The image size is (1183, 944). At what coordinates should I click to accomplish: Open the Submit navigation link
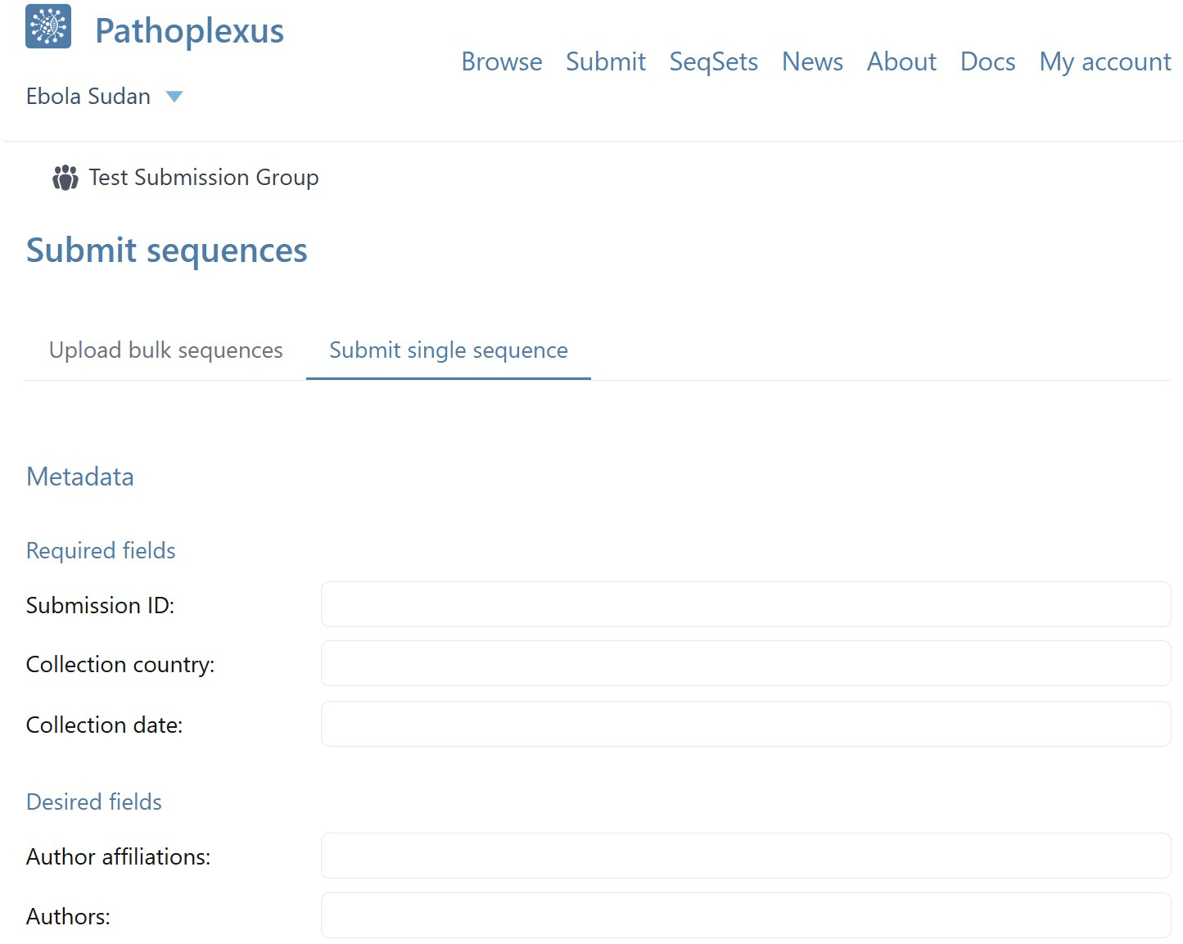point(605,62)
